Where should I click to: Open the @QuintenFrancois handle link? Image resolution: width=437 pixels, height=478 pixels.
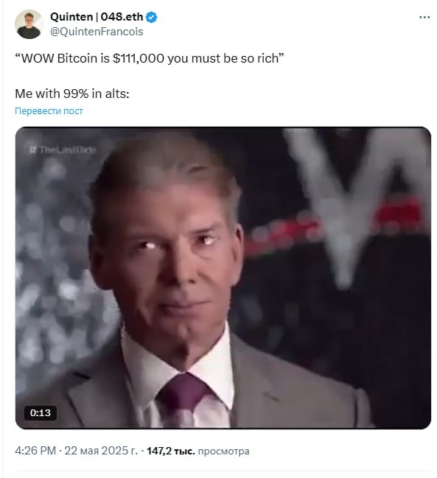97,32
